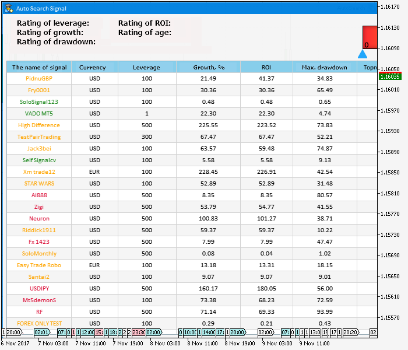The image size is (408, 350).
Task: Click the red box showing 0
Action: tap(370, 37)
